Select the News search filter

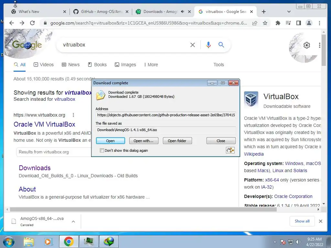pos(71,65)
